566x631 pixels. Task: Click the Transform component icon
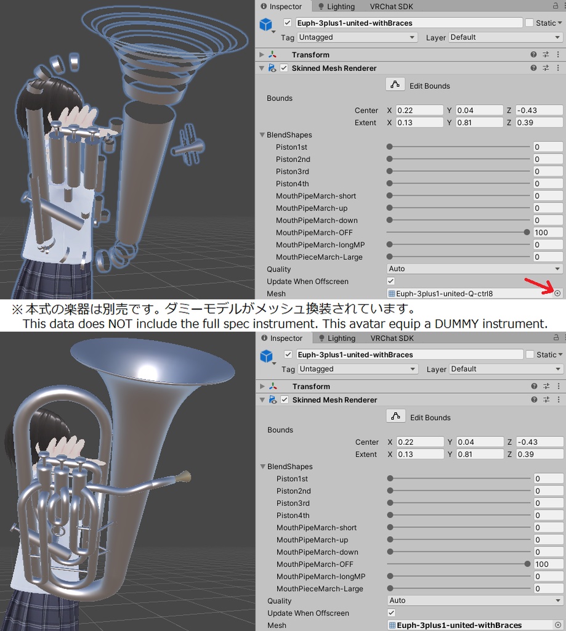273,54
